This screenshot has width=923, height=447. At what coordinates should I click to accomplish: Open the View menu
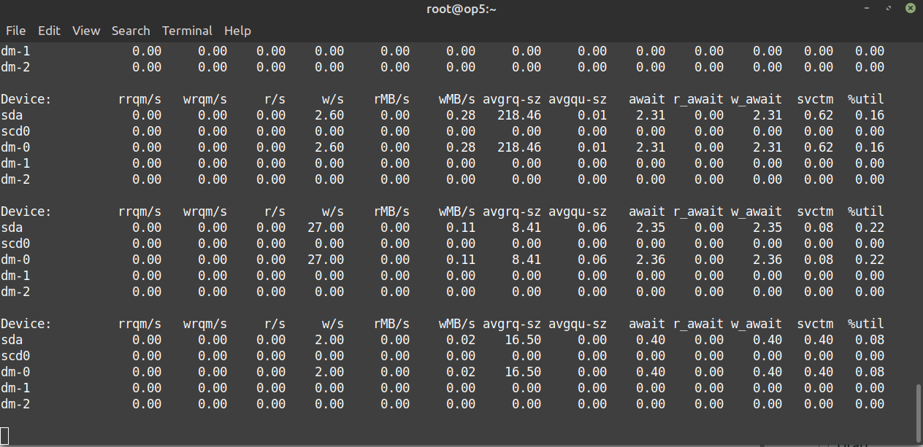[x=86, y=31]
